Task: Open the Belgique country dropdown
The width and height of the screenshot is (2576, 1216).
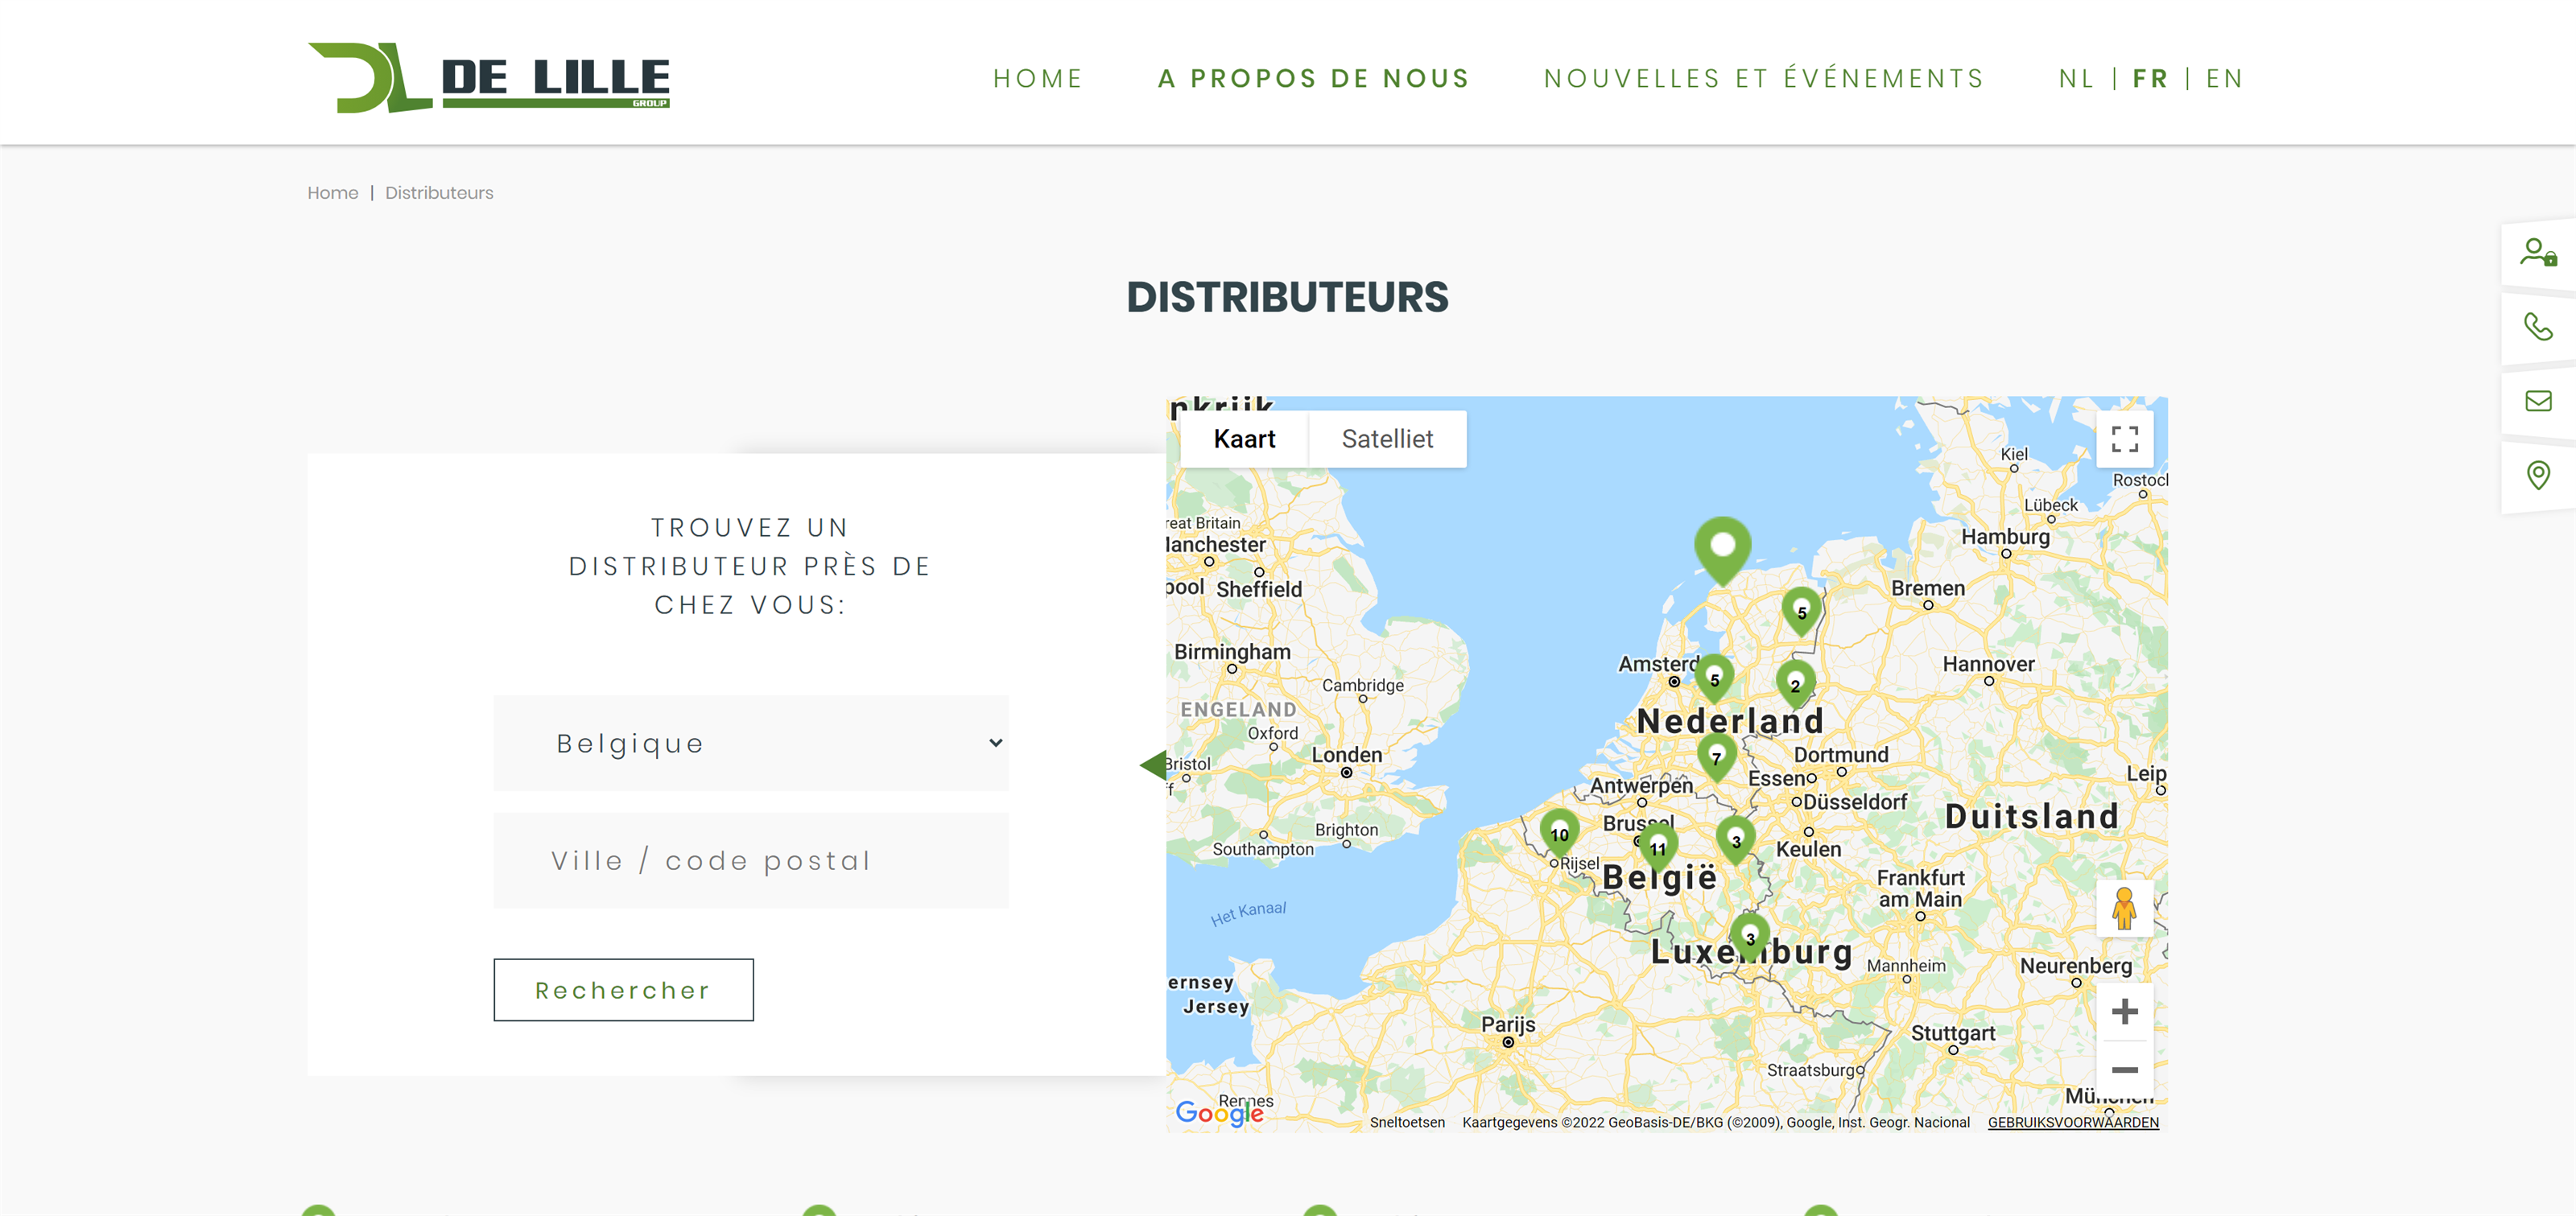Action: [x=750, y=743]
